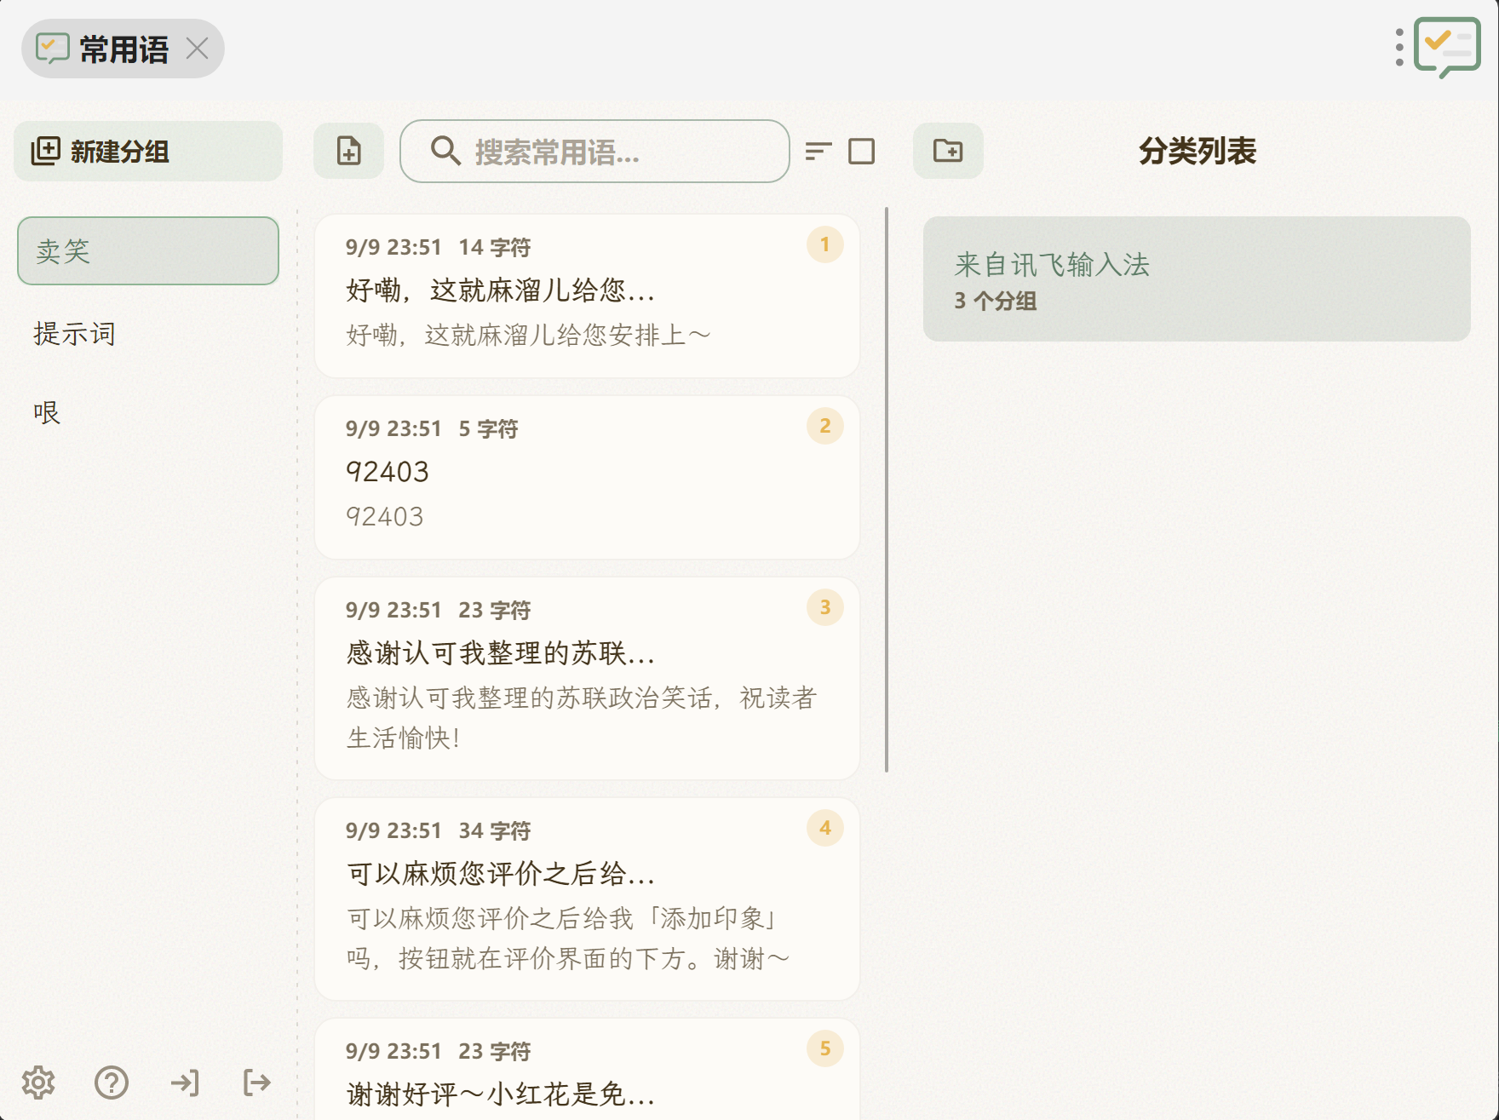Click the 分类列表 heading

(x=1197, y=151)
